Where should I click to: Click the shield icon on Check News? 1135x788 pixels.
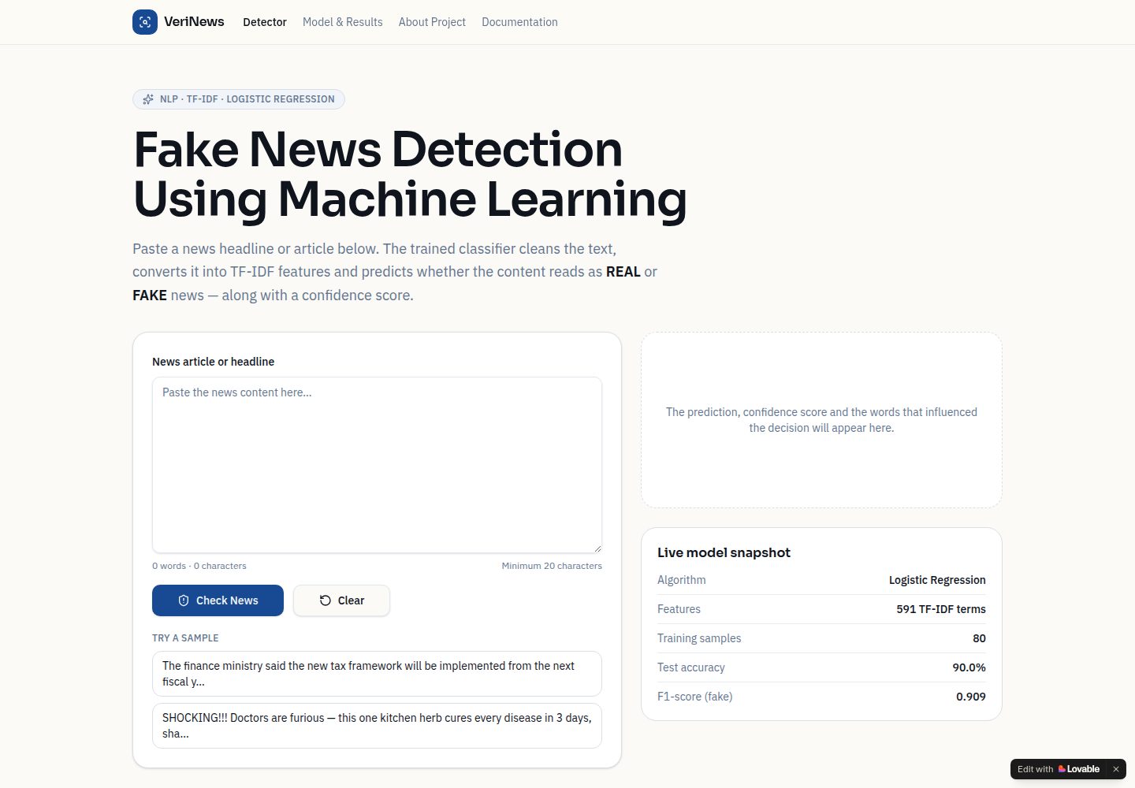184,600
